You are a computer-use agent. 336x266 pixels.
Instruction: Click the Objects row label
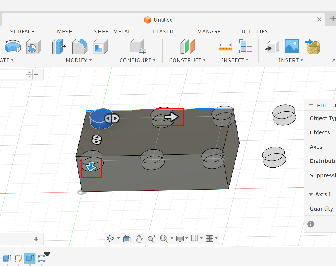pos(320,132)
